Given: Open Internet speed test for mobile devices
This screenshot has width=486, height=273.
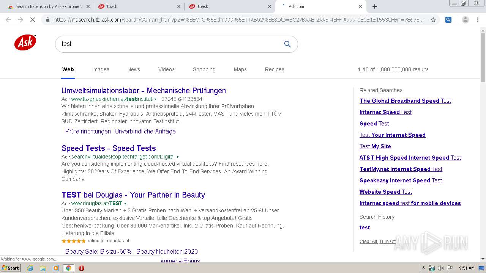Looking at the screenshot, I should coord(410,203).
